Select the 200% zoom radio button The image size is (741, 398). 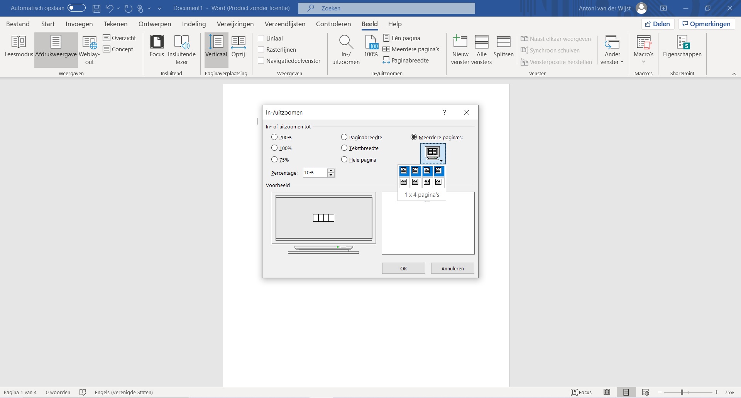click(274, 137)
